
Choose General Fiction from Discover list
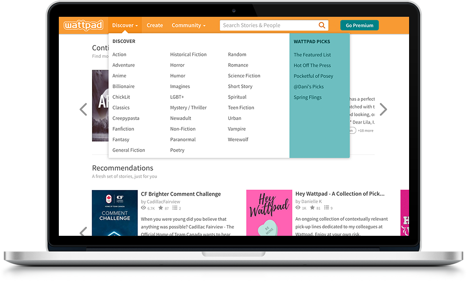(129, 150)
